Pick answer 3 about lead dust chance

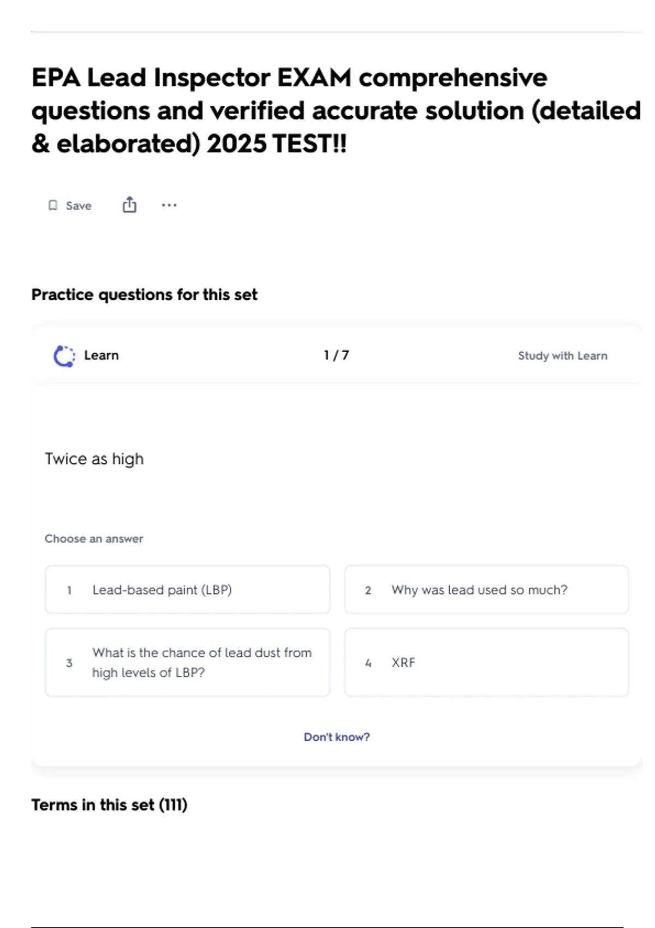[x=187, y=662]
